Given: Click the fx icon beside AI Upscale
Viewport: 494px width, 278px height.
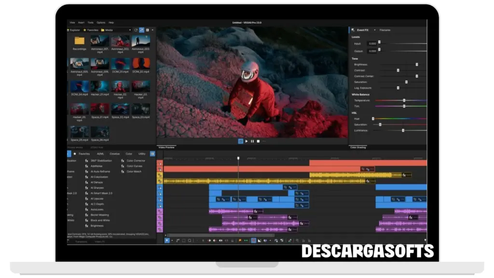Looking at the screenshot, I should tap(87, 198).
